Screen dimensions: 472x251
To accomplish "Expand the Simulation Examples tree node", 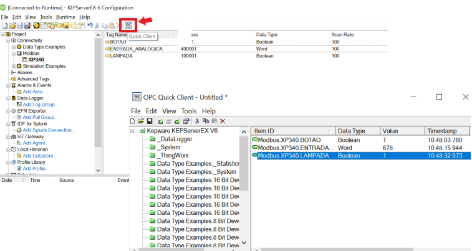I will click(14, 66).
